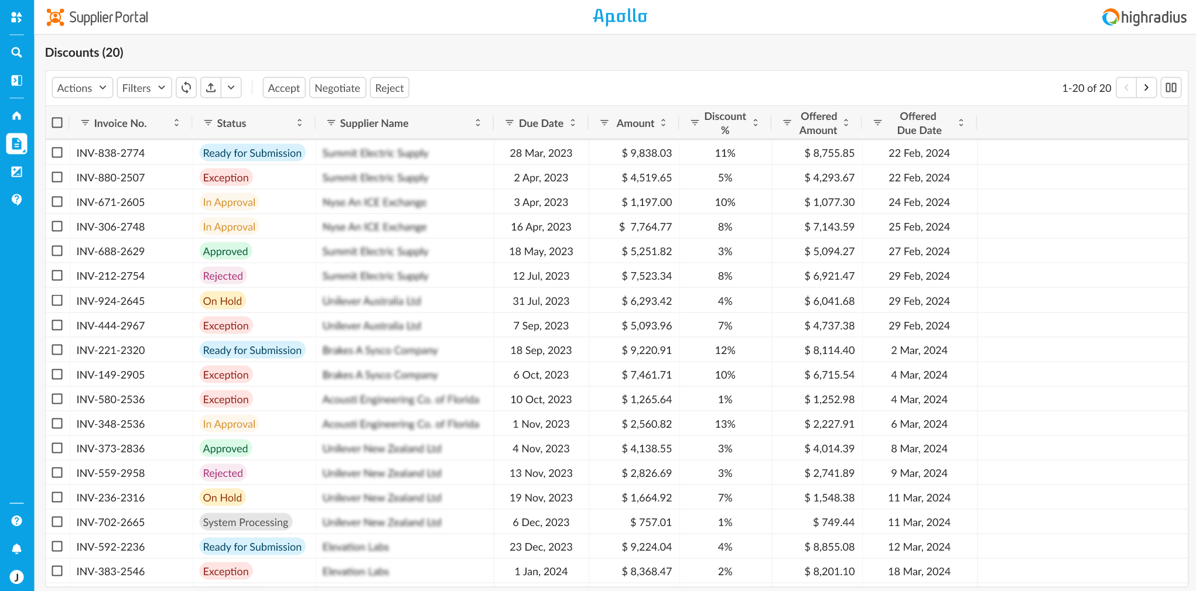
Task: Sort by Offered Amount arrows
Action: [846, 123]
